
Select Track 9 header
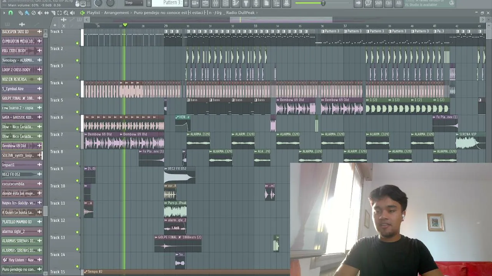click(65, 174)
